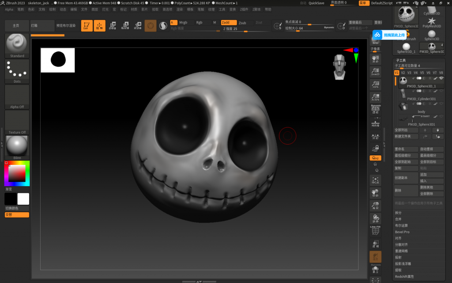
Task: Toggle the A auto-masking button
Action: [x=173, y=23]
